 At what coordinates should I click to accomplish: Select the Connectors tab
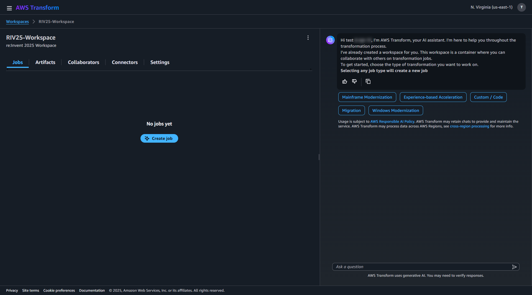pyautogui.click(x=125, y=62)
